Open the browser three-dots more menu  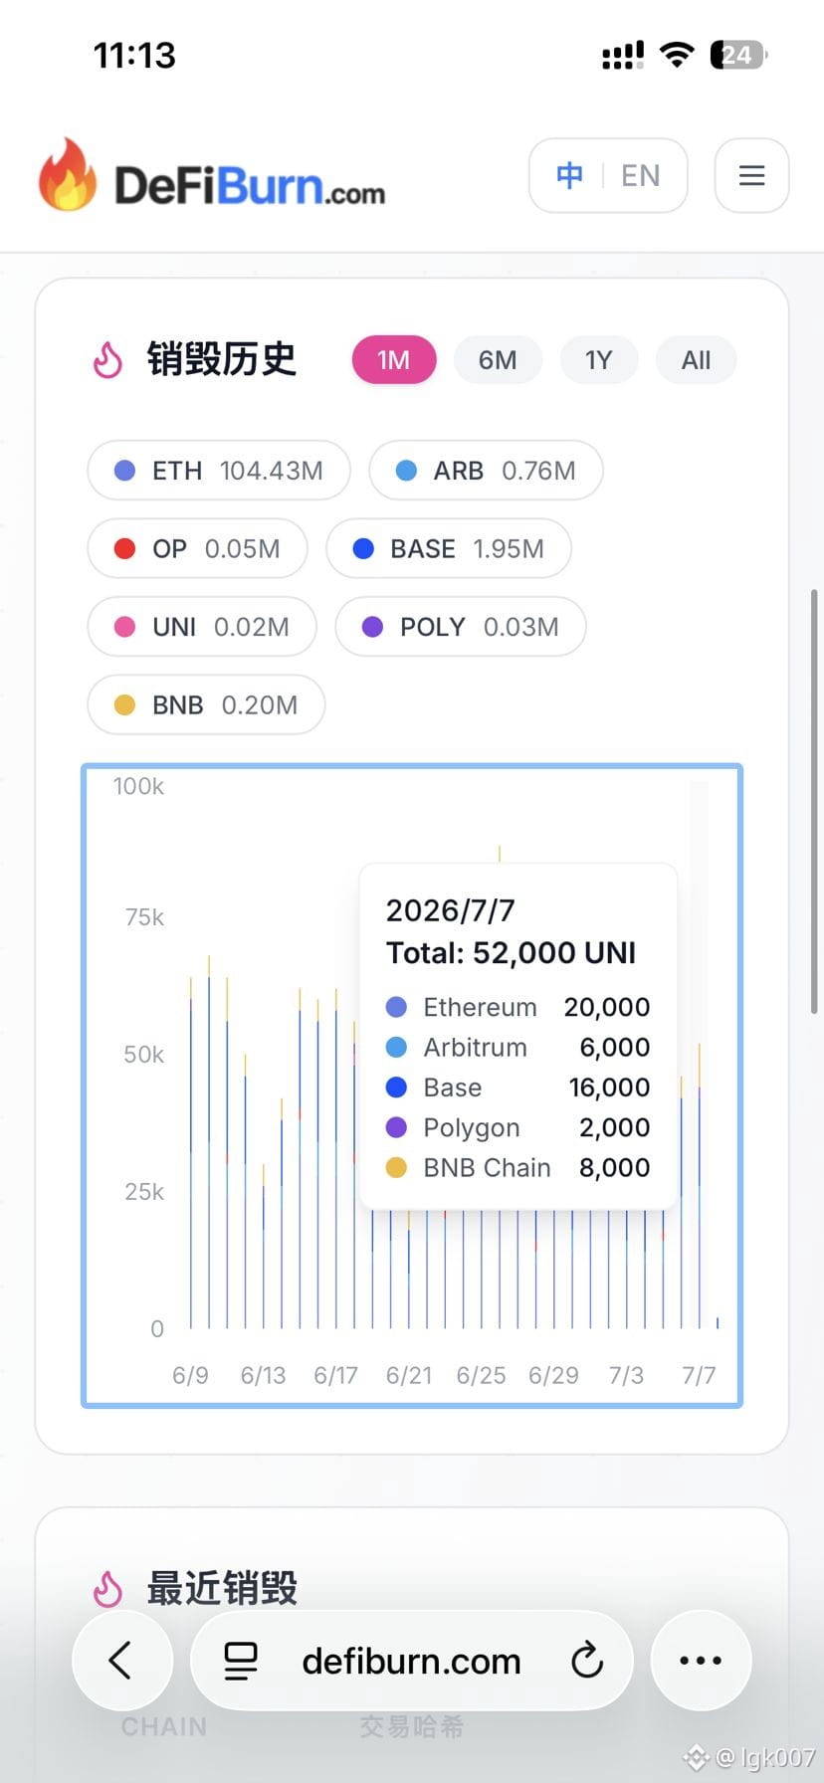pyautogui.click(x=701, y=1660)
